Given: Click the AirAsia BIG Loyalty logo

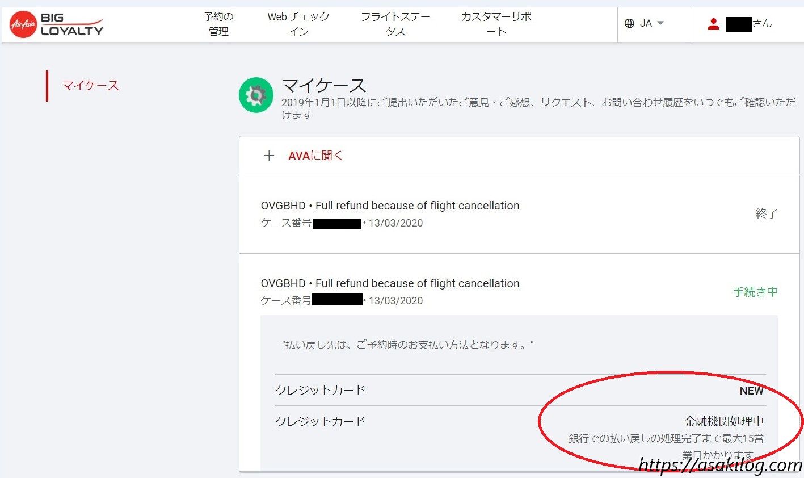Looking at the screenshot, I should point(57,24).
